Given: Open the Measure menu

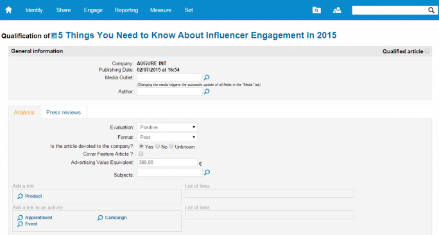Looking at the screenshot, I should click(160, 10).
